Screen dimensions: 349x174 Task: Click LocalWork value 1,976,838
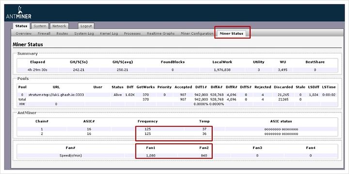click(222, 70)
